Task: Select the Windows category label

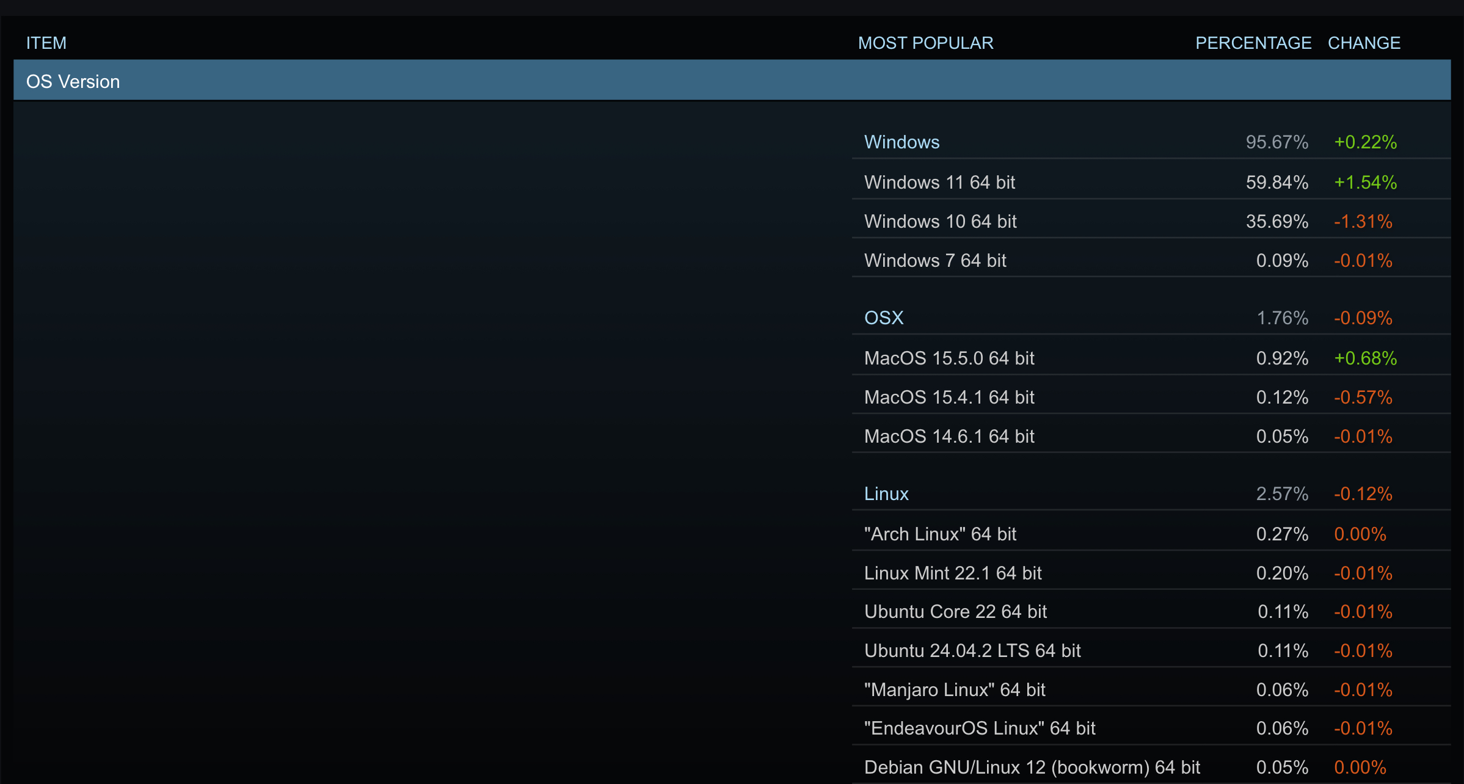Action: 901,142
